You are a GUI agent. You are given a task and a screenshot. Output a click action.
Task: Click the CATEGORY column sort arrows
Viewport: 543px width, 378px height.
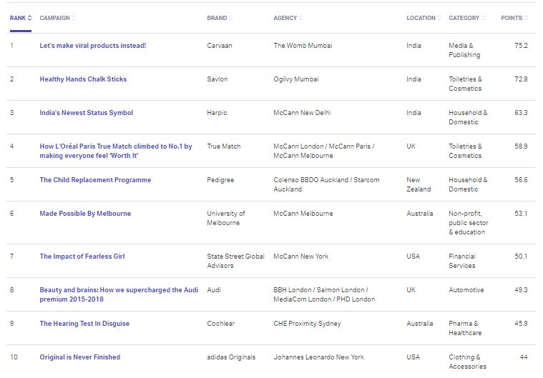pos(483,18)
